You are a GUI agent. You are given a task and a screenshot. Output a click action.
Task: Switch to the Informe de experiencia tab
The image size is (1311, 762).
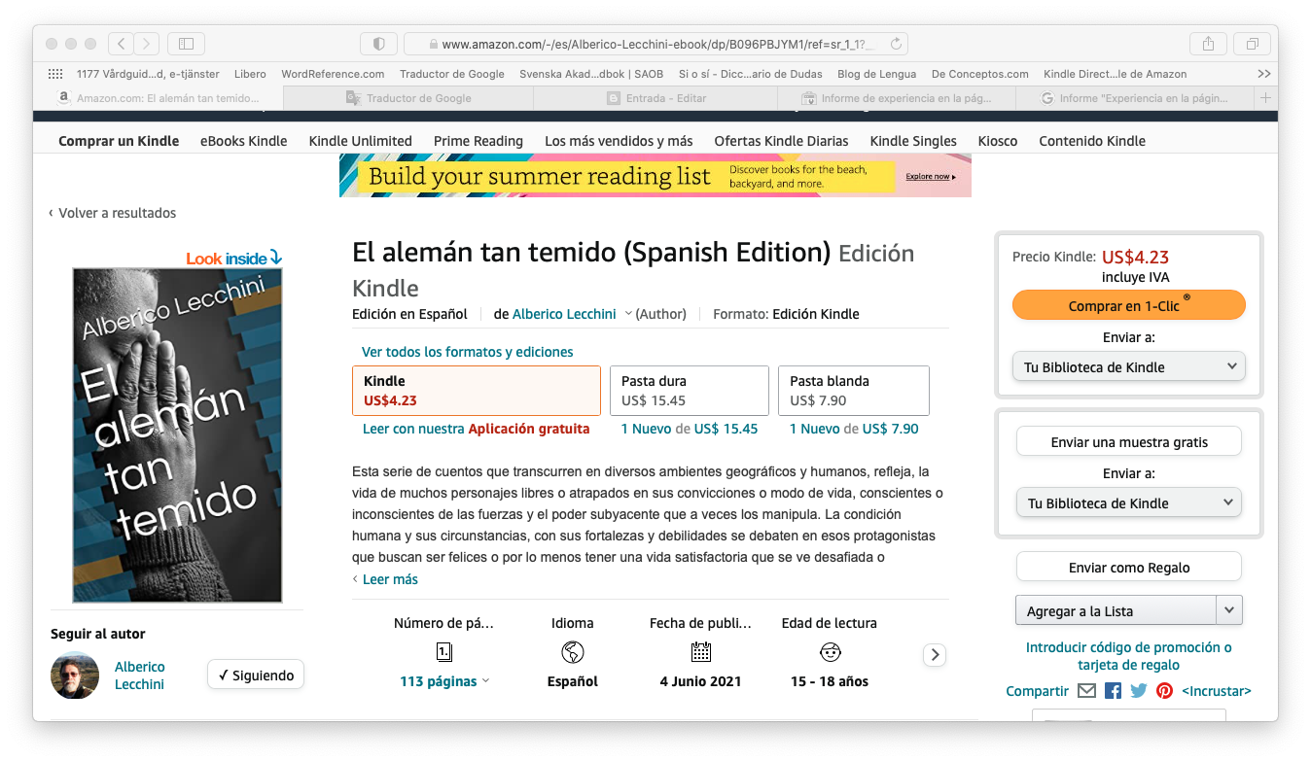click(x=896, y=98)
